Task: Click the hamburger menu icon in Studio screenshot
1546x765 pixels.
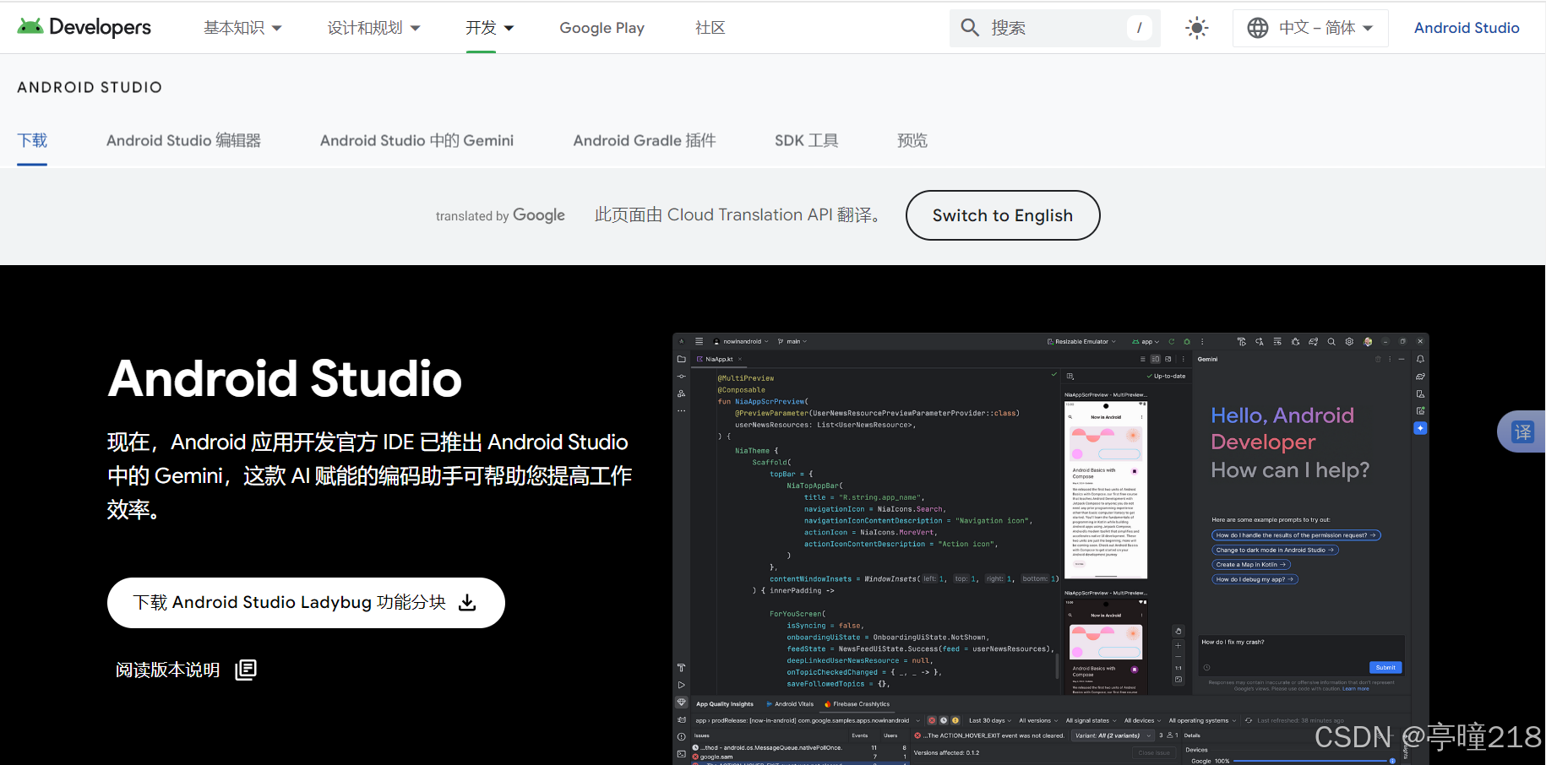Action: 699,341
